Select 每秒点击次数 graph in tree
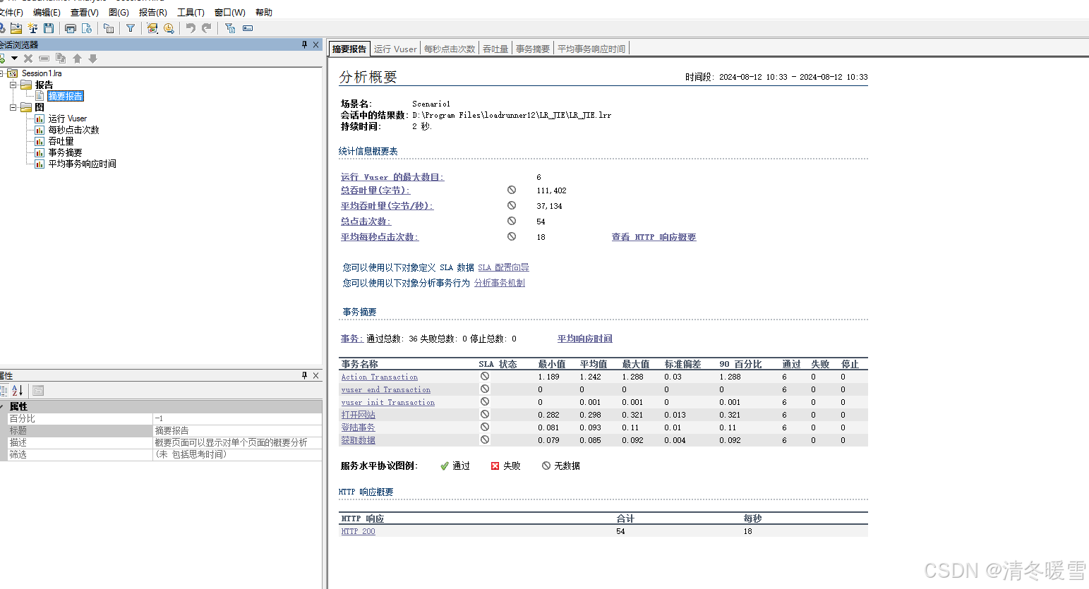The image size is (1089, 589). tap(73, 130)
